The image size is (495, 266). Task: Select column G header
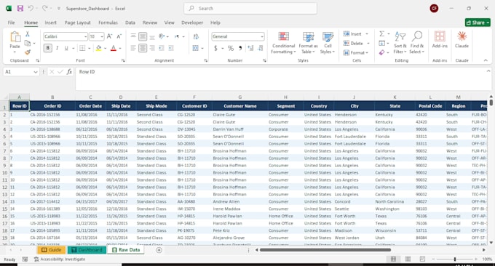240,97
